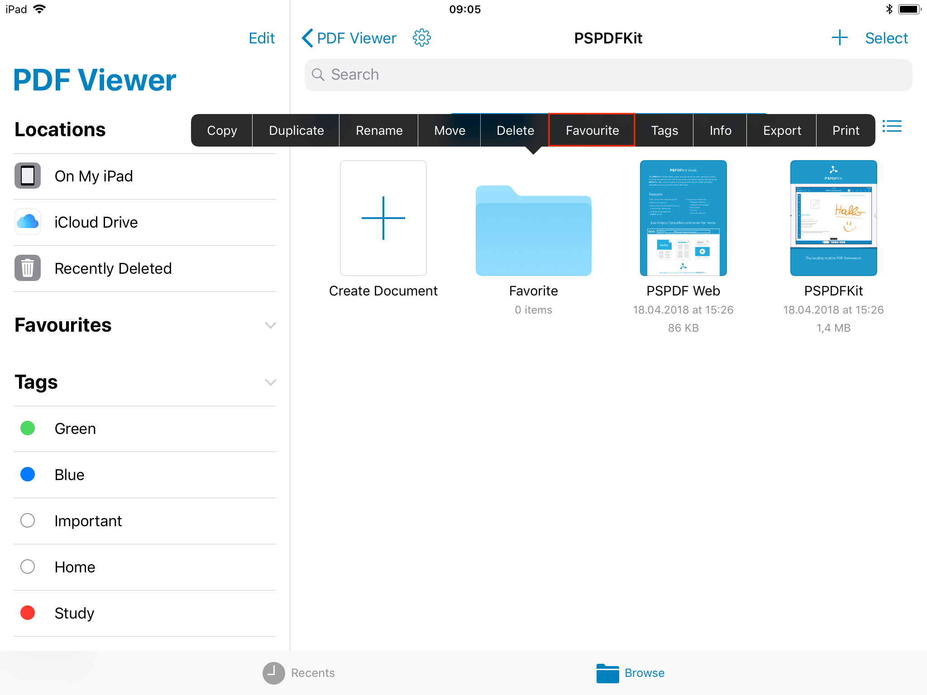927x695 pixels.
Task: Select the Home tag circle
Action: pyautogui.click(x=28, y=567)
